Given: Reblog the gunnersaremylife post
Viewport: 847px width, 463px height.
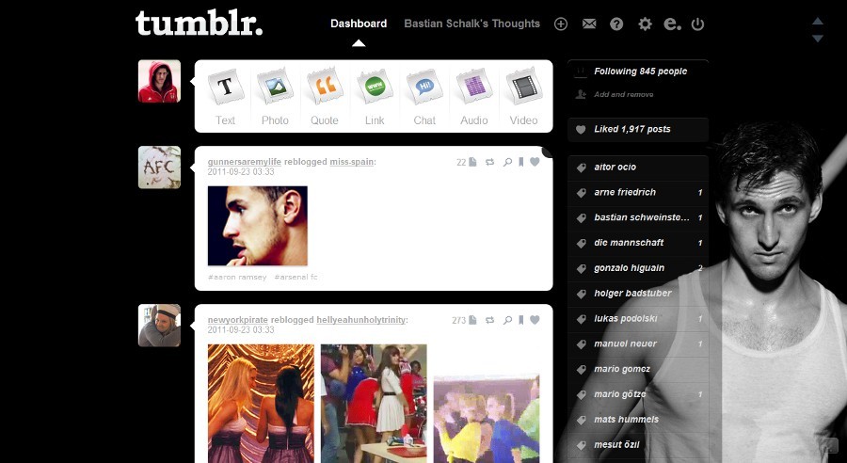Looking at the screenshot, I should tap(490, 162).
